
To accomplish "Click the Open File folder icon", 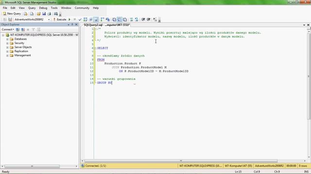I will tap(38, 14).
